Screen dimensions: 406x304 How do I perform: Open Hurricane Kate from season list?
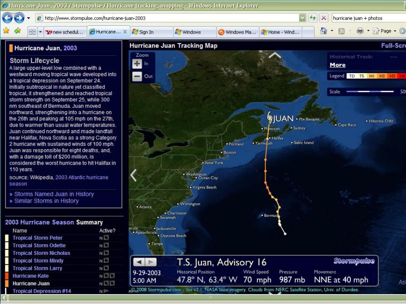(x=31, y=276)
